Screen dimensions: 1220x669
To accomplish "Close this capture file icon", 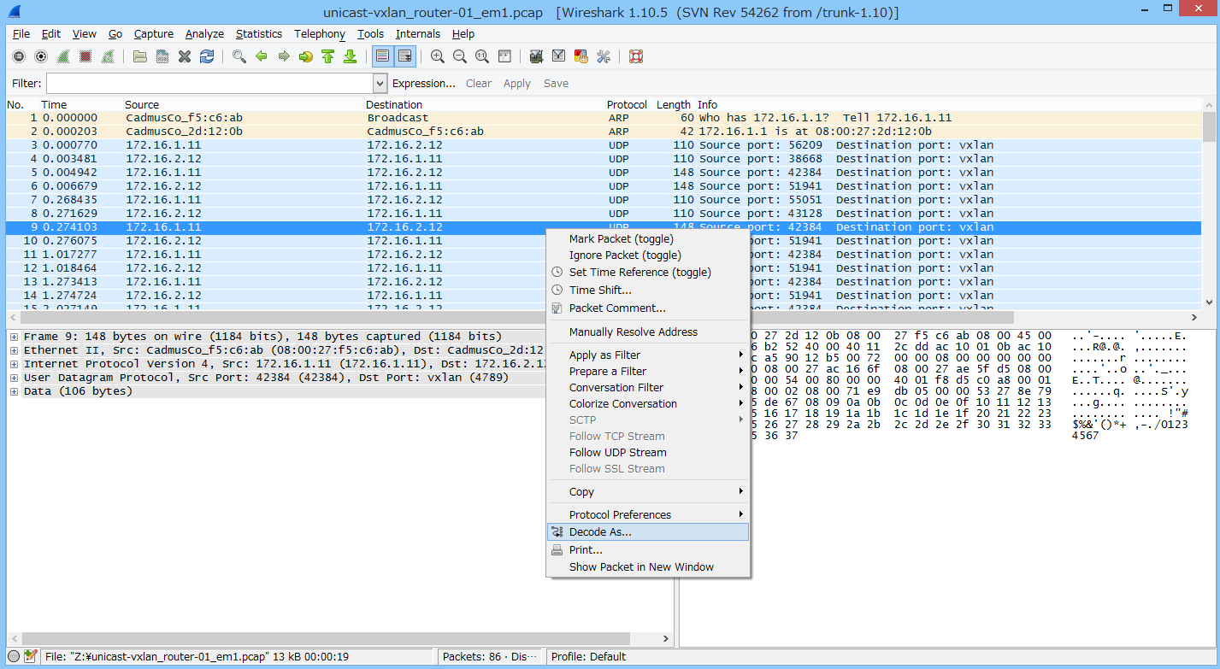I will pos(185,56).
